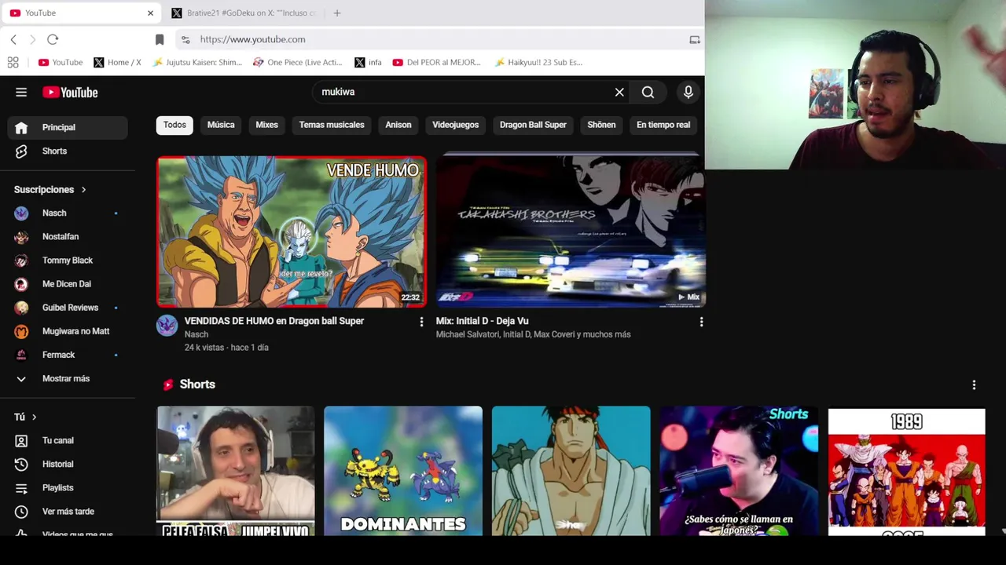Open a new browser tab with plus button
1006x565 pixels.
click(x=337, y=13)
